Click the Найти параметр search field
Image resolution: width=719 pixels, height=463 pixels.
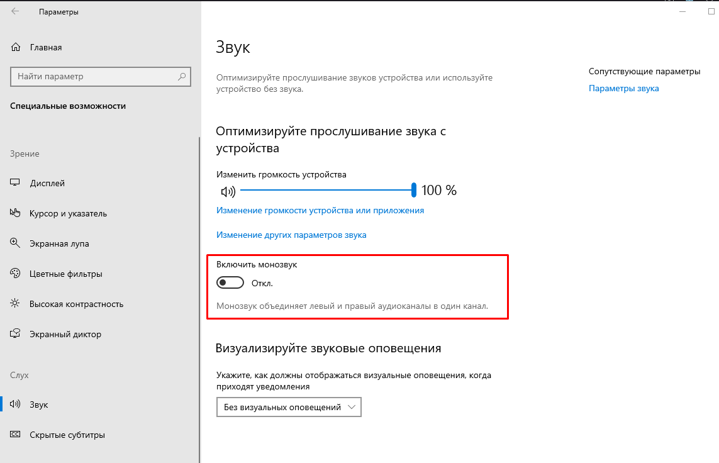(x=94, y=77)
